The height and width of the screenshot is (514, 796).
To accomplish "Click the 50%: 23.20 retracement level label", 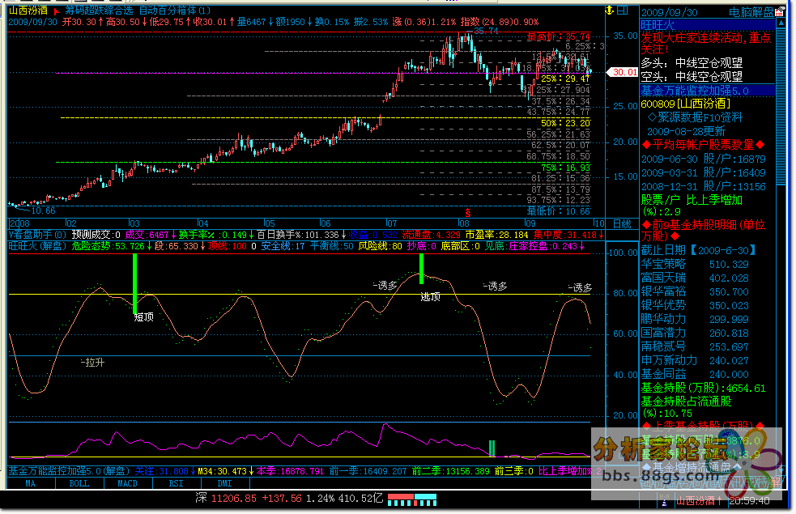I will (x=565, y=123).
